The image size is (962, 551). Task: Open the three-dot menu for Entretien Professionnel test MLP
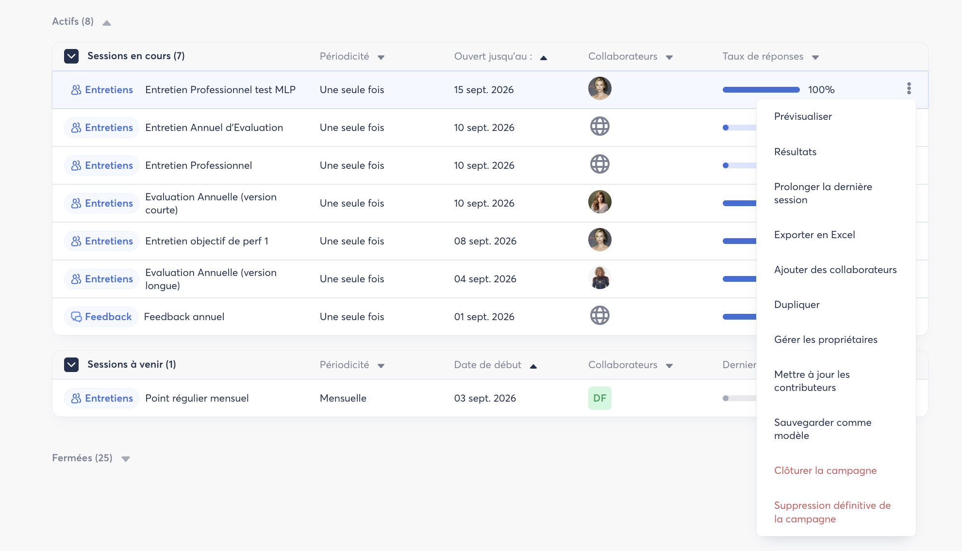(909, 89)
